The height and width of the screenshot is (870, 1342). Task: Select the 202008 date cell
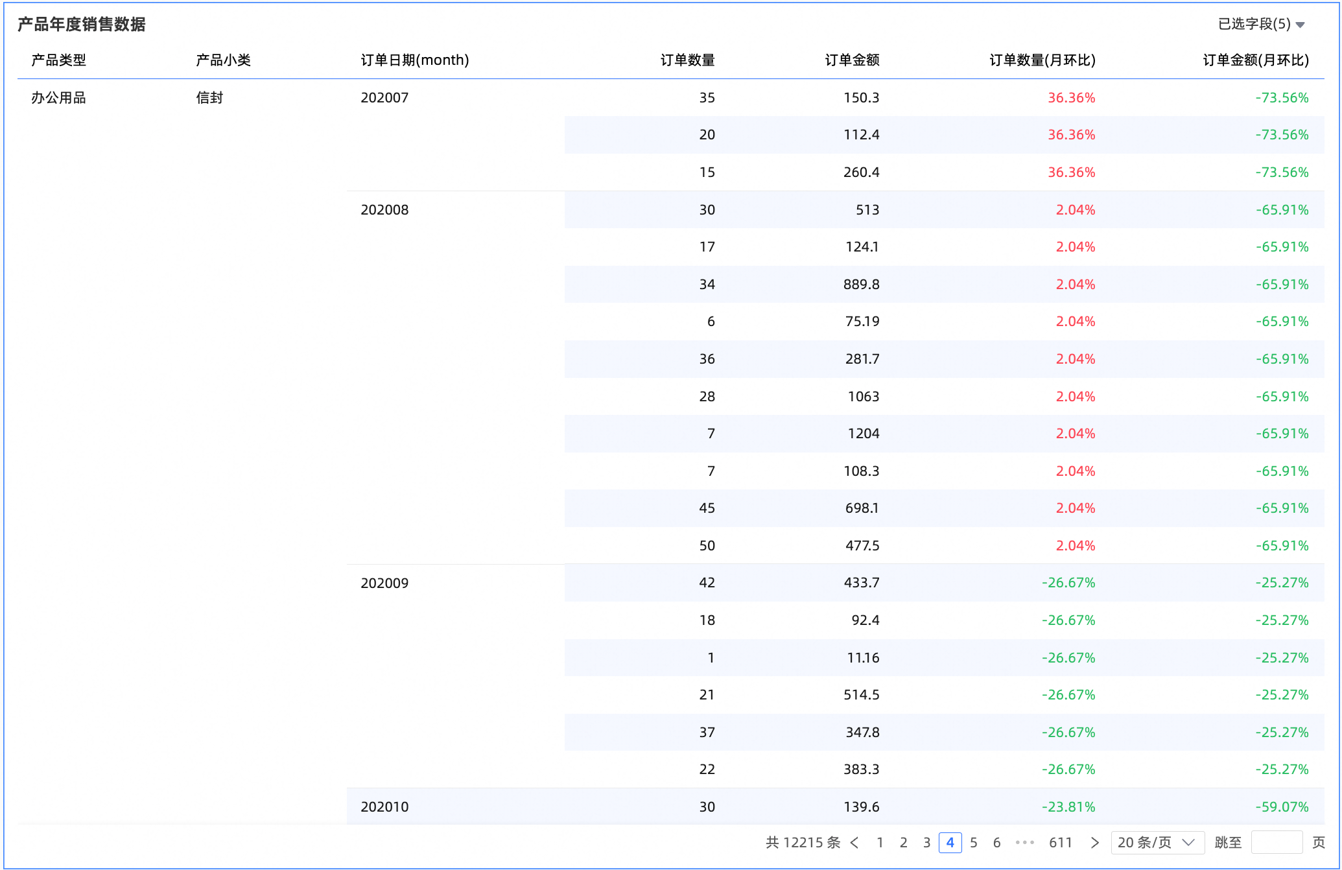[384, 210]
